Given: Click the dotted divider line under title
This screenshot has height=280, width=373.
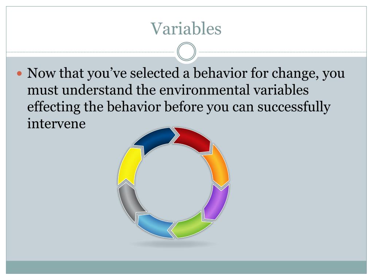Looking at the screenshot, I should pyautogui.click(x=90, y=52).
